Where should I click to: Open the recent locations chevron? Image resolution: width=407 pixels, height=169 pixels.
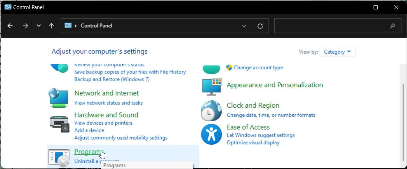point(39,26)
